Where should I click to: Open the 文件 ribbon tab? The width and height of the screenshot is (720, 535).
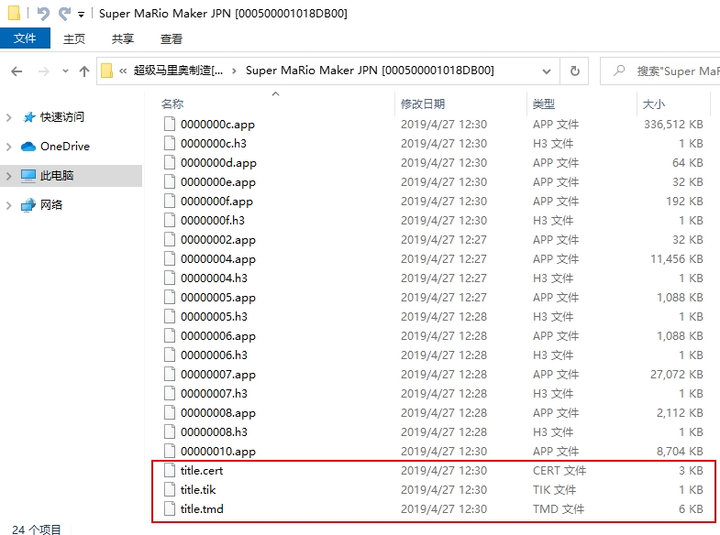[x=25, y=38]
